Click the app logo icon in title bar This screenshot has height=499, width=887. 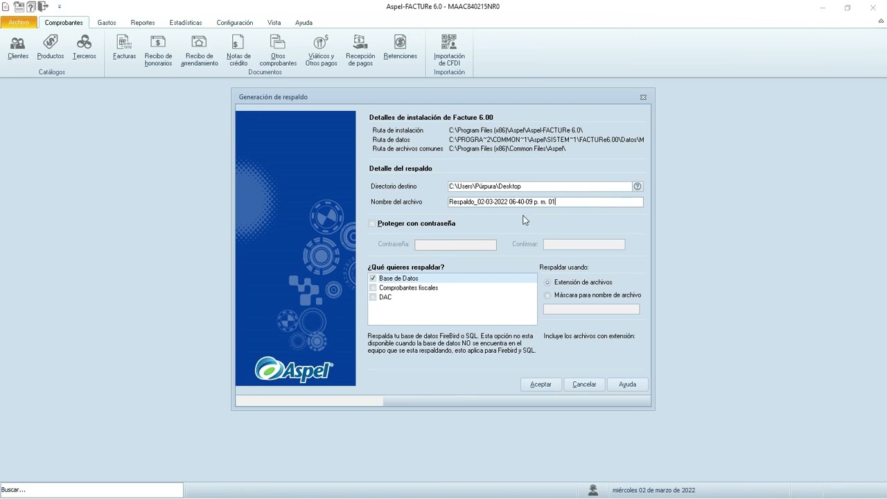click(x=5, y=6)
